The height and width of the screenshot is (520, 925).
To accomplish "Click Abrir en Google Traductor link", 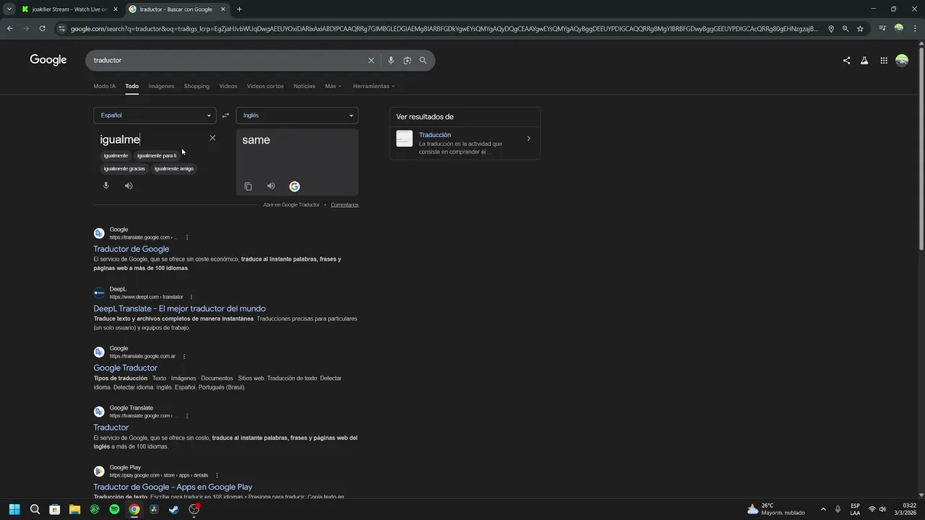I will tap(291, 205).
